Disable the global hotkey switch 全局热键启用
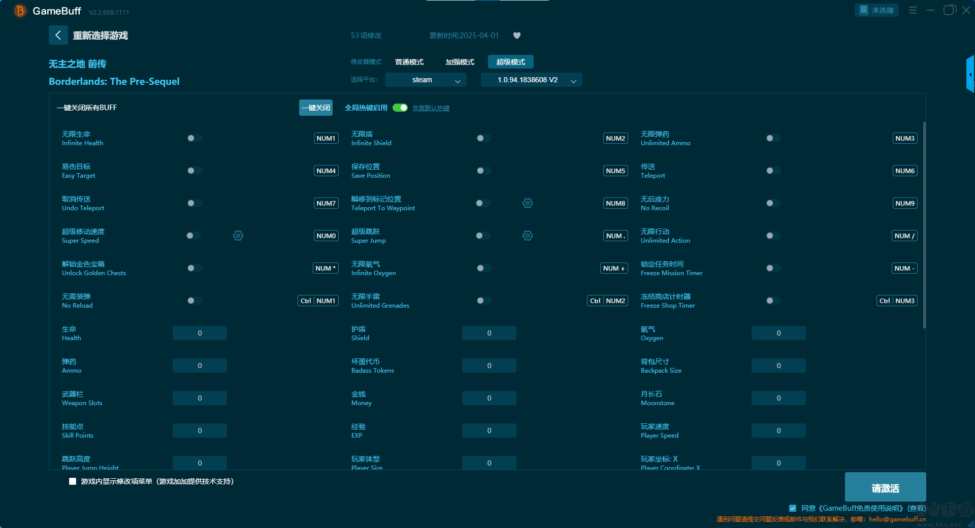975x528 pixels. (400, 108)
